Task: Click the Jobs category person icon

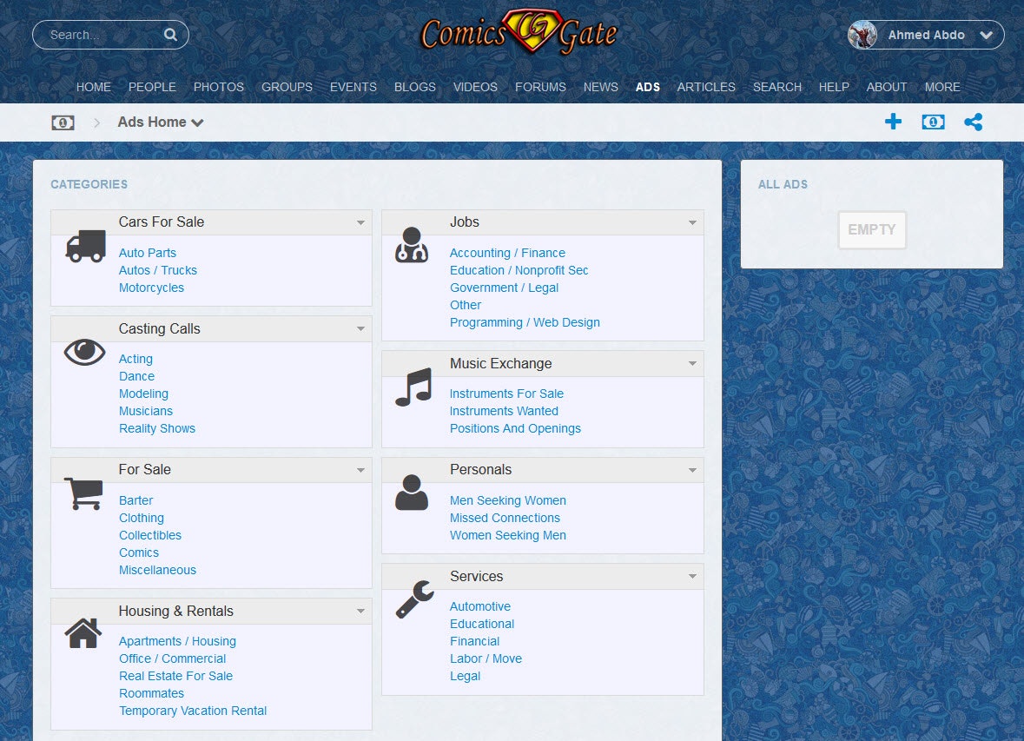Action: (x=412, y=245)
